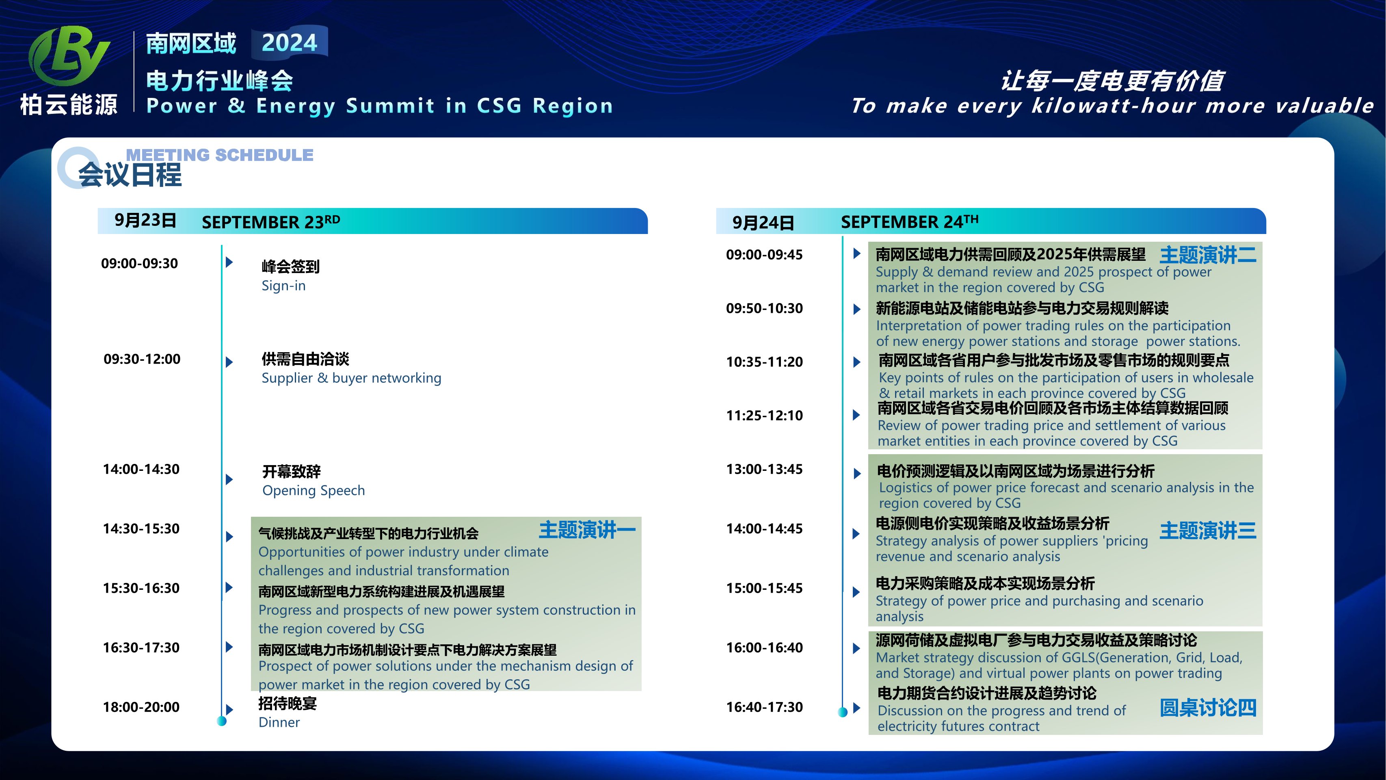Click the 柏云能源 company name

(x=69, y=104)
